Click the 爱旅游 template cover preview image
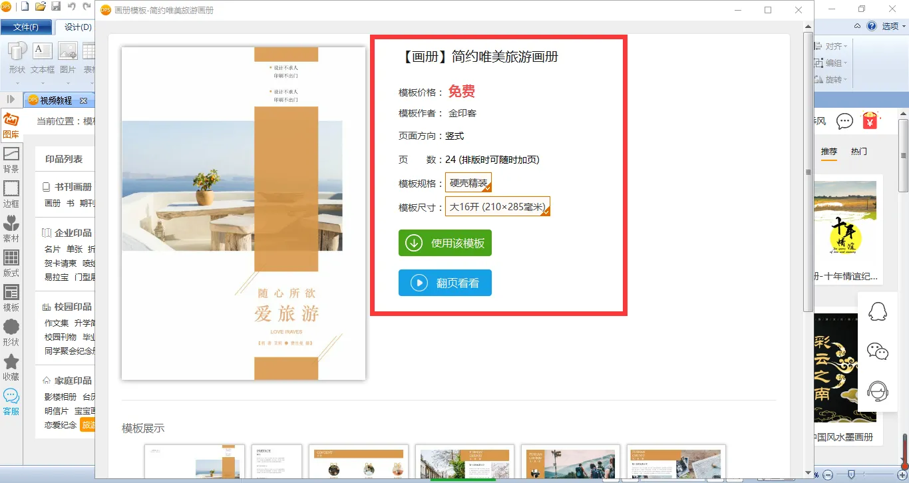 (x=244, y=214)
